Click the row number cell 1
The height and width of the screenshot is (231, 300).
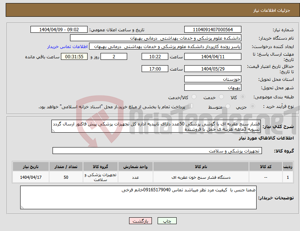pyautogui.click(x=287, y=177)
